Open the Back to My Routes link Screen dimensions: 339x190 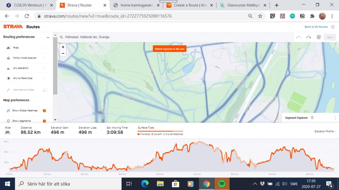point(316,27)
